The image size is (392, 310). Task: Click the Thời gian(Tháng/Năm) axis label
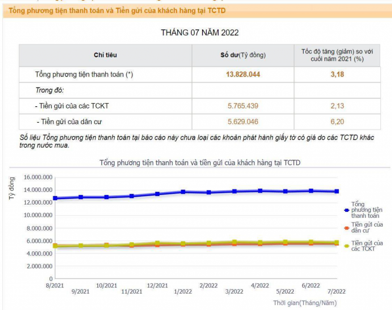pos(305,303)
